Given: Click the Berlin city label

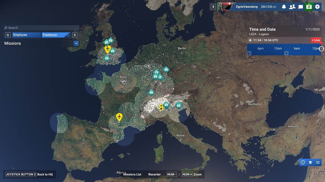Looking at the screenshot, I should pyautogui.click(x=182, y=48).
